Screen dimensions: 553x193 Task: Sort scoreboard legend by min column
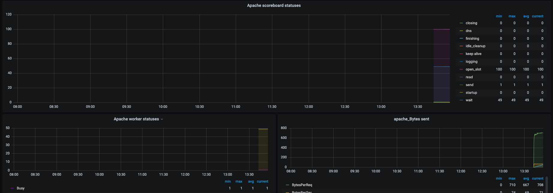pyautogui.click(x=499, y=16)
